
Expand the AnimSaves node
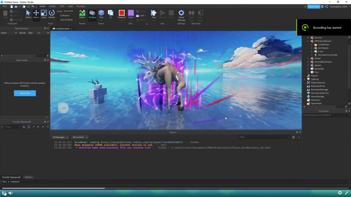tap(312, 48)
